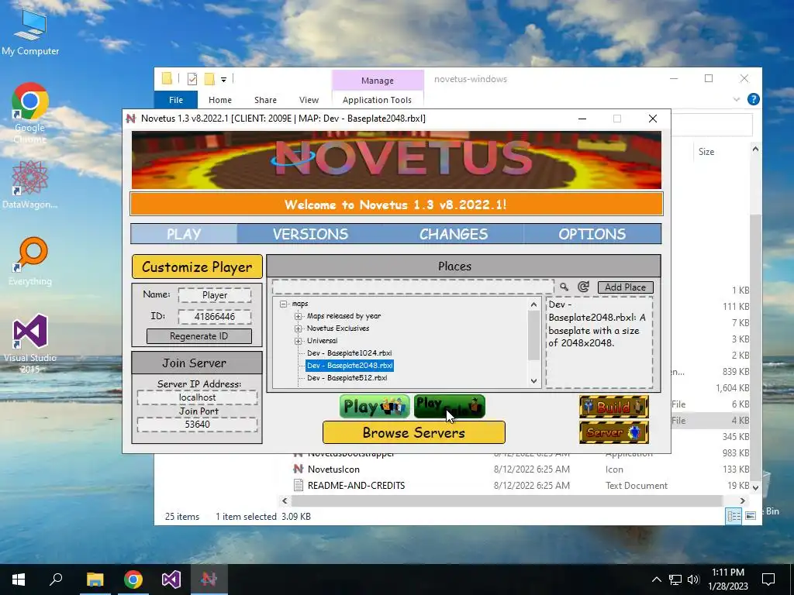Click places list scroll up arrow
The height and width of the screenshot is (595, 794).
[x=533, y=304]
